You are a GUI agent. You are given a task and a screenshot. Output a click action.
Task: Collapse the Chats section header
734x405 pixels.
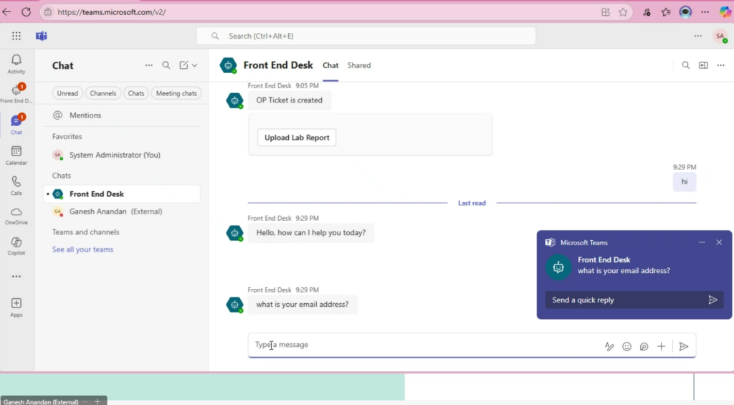tap(62, 176)
